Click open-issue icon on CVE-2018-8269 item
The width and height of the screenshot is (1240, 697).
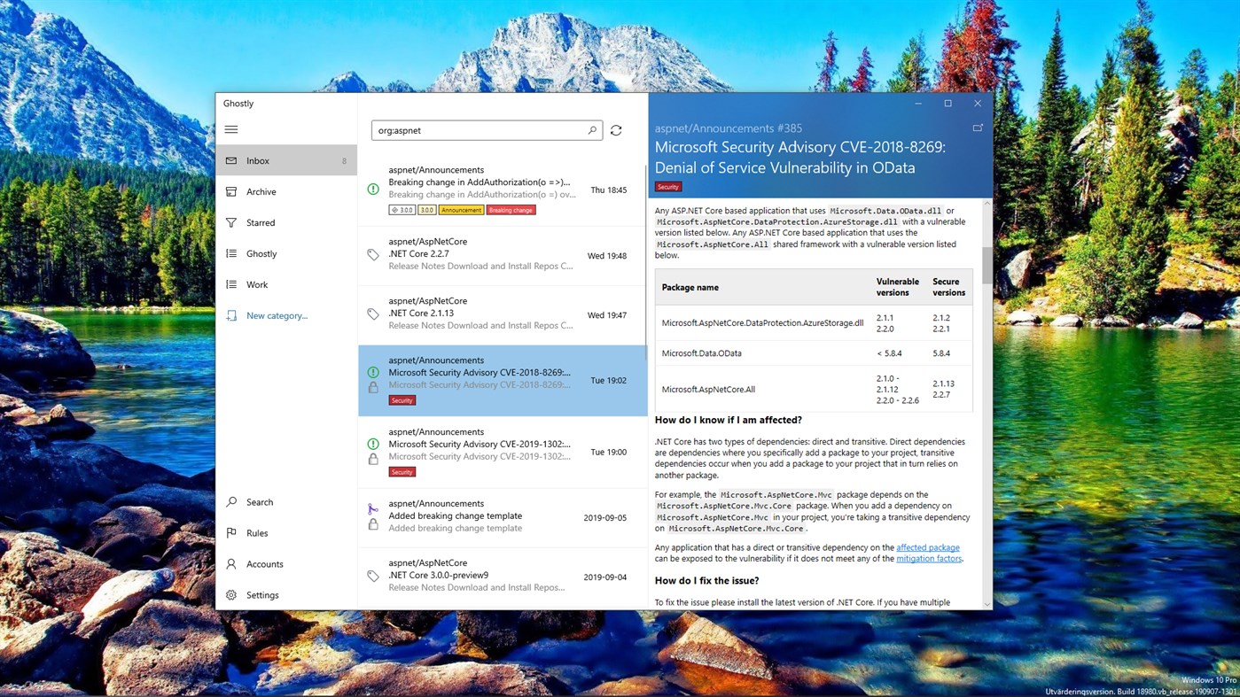[x=373, y=373]
